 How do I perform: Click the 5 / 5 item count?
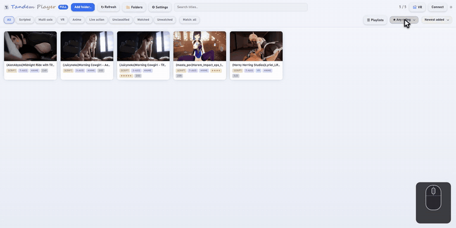click(x=403, y=7)
